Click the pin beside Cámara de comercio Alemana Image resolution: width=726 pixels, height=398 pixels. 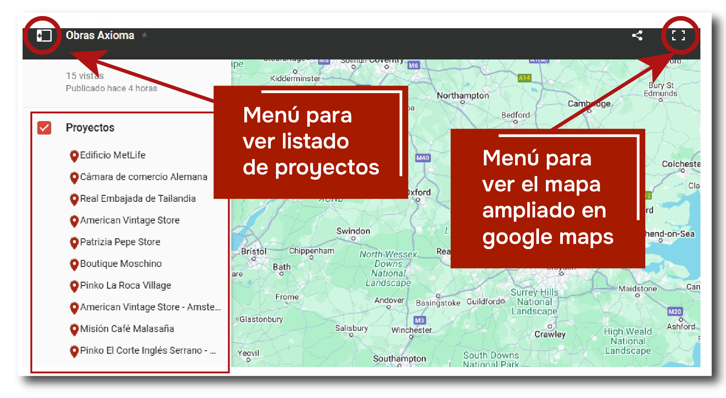tap(74, 178)
